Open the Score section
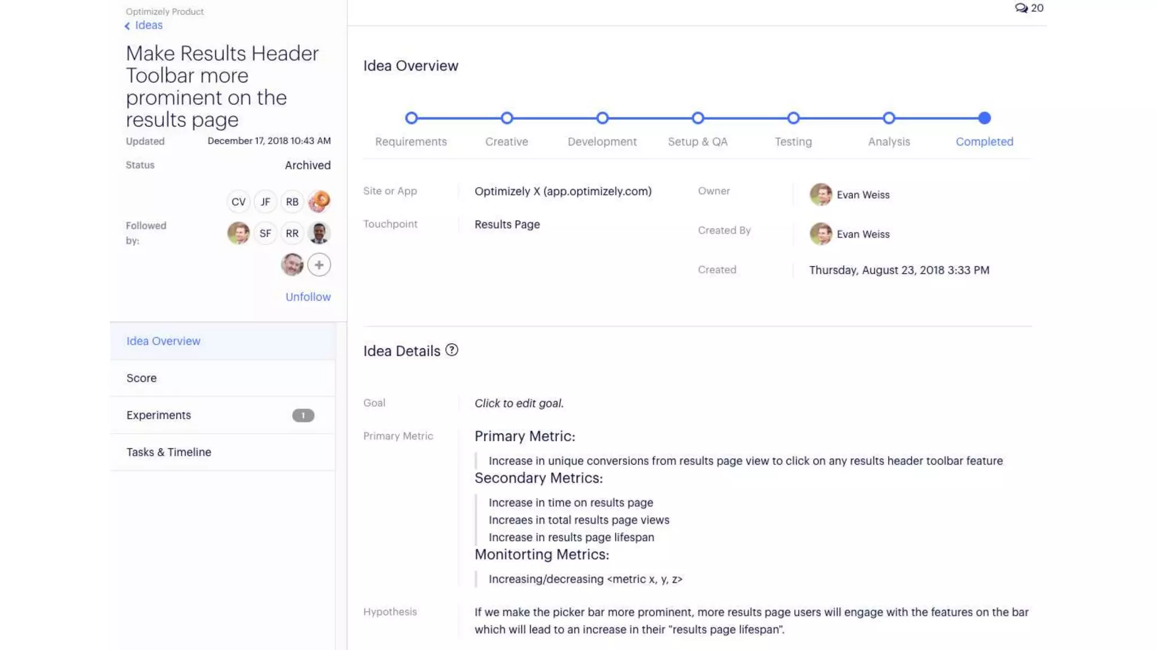Screen dimensions: 1157x650 [142, 378]
